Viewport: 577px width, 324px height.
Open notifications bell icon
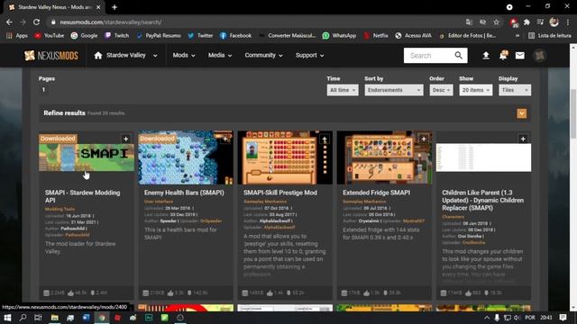pos(503,56)
